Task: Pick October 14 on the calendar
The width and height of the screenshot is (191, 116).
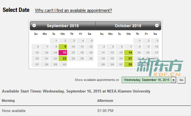Action: pyautogui.click(x=128, y=53)
